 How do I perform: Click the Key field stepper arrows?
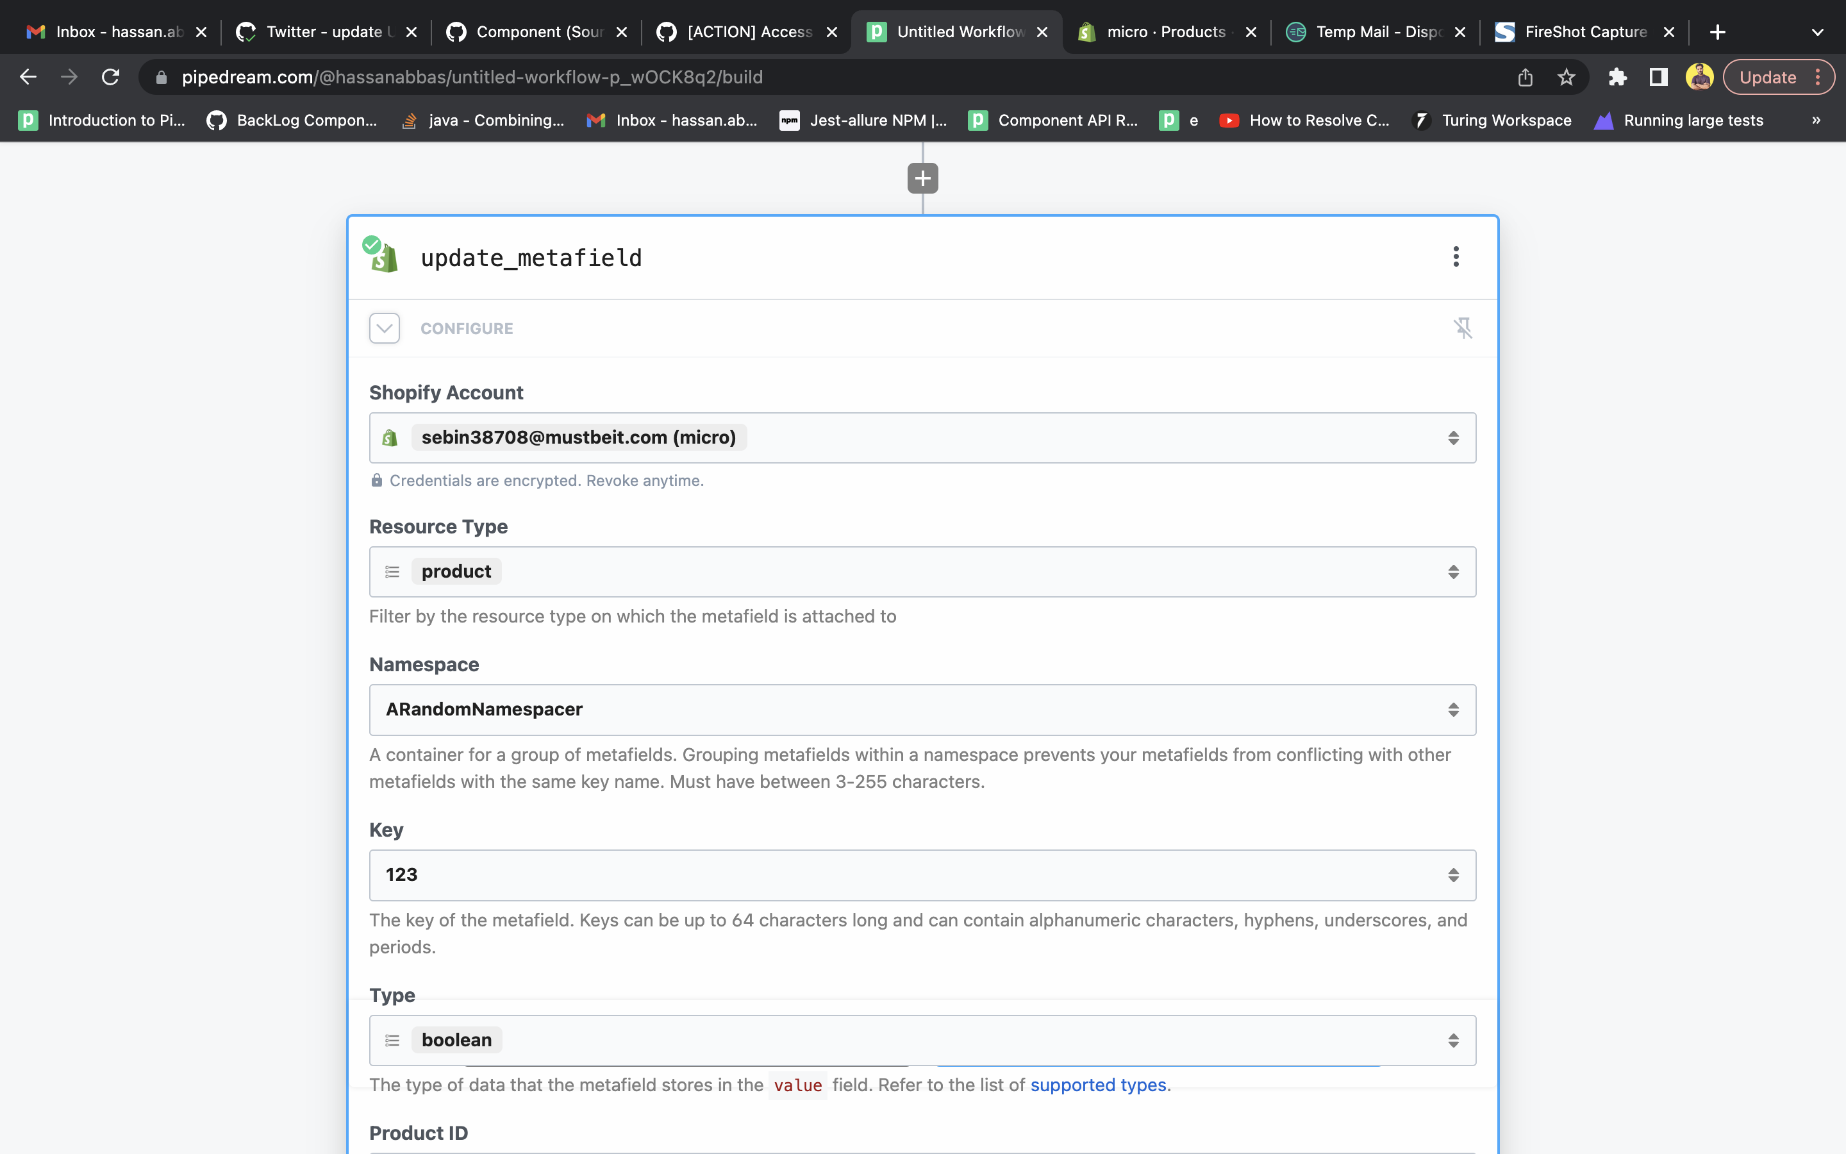[x=1453, y=874]
